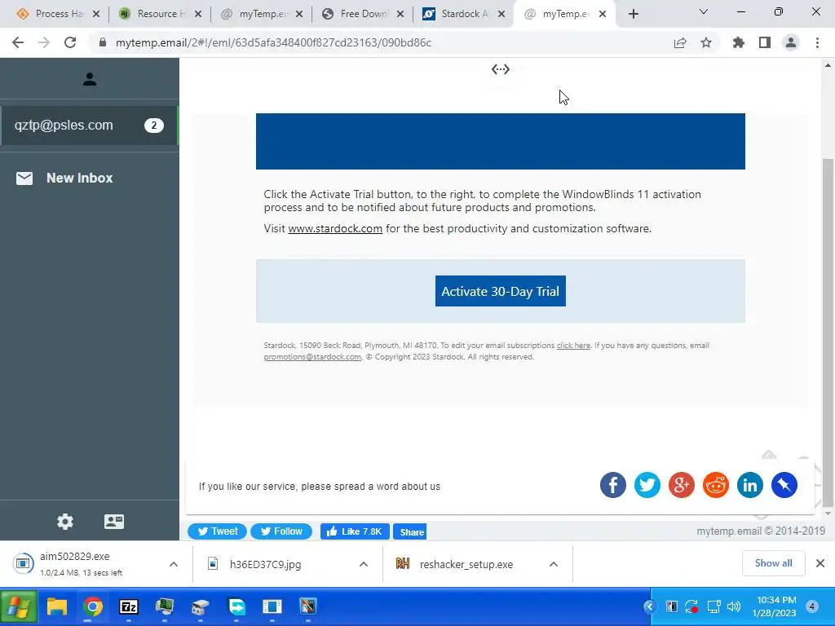The image size is (835, 626).
Task: Open the user profile icon in sidebar
Action: 90,79
